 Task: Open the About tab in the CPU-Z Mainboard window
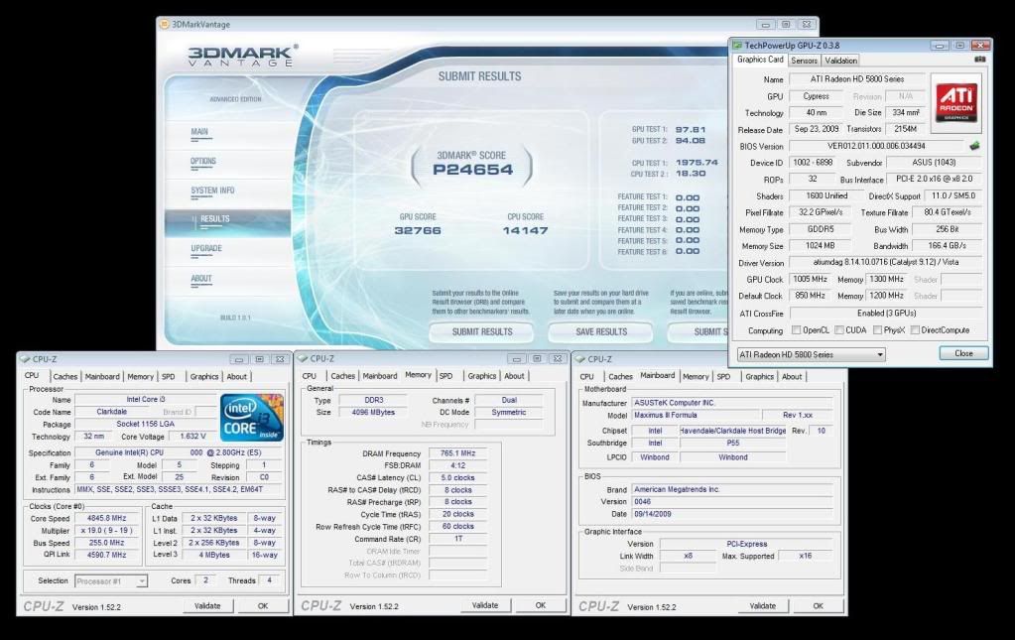click(x=792, y=377)
